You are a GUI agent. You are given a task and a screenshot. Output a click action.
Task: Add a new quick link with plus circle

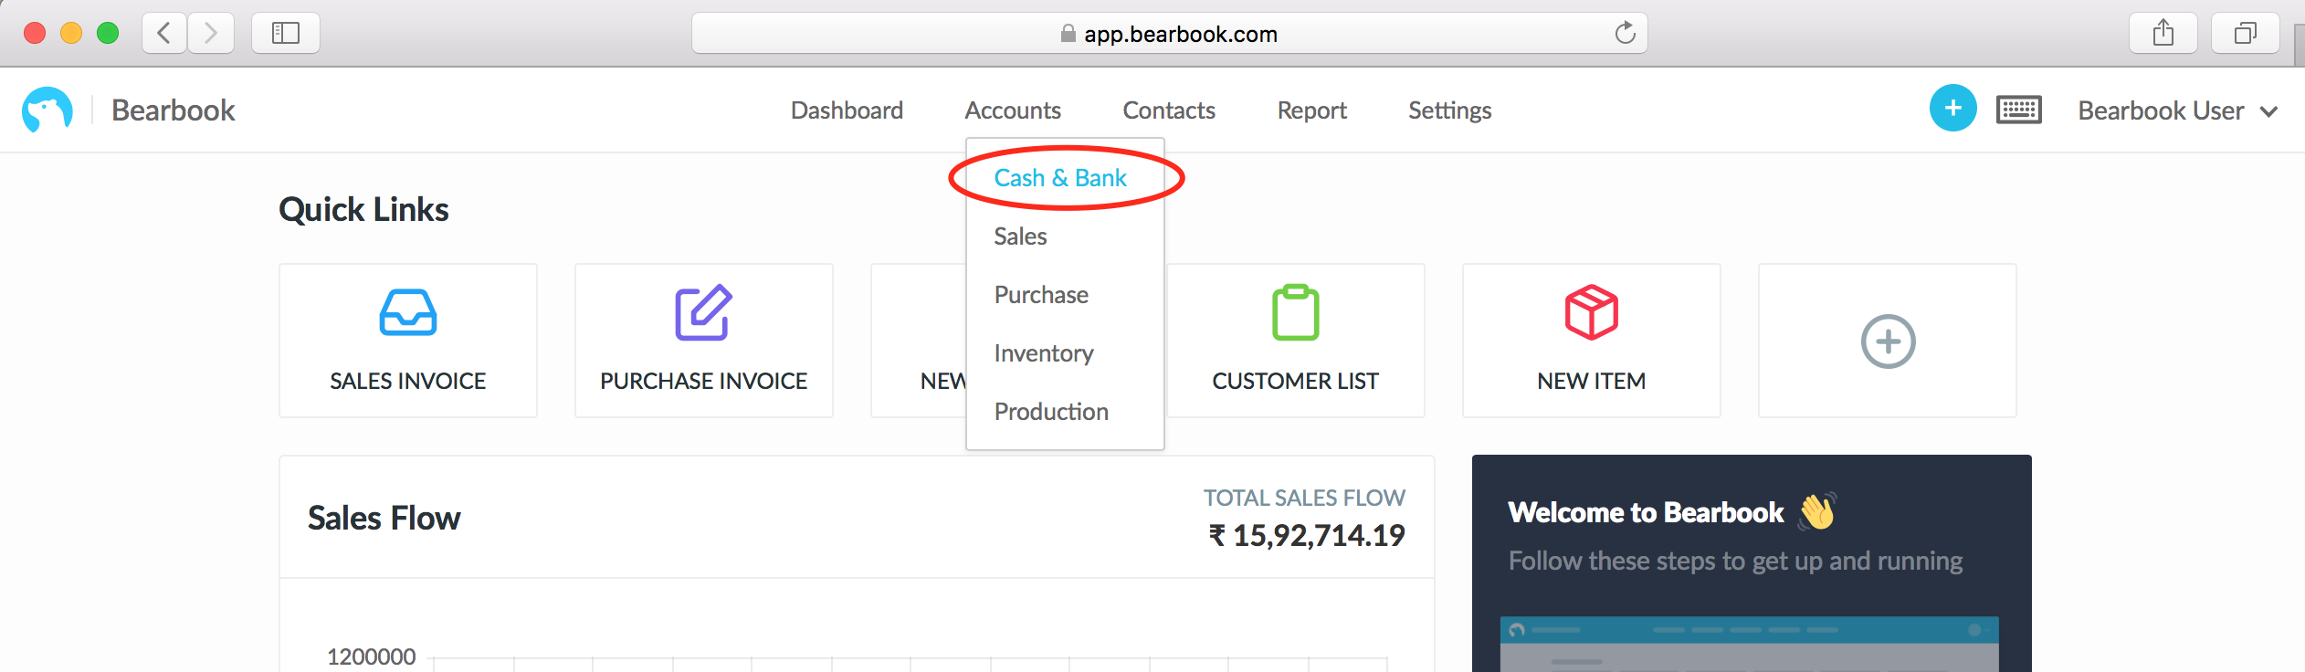pyautogui.click(x=1888, y=341)
